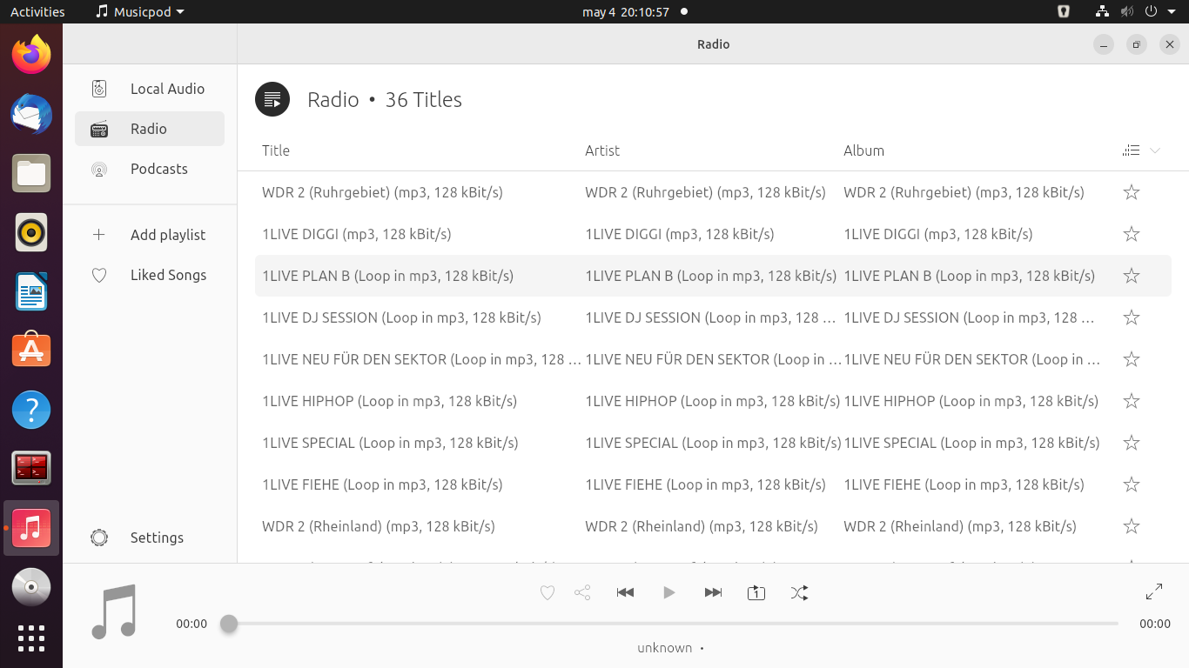This screenshot has width=1189, height=668.
Task: Open Musicpod app menu in top bar
Action: click(x=140, y=12)
